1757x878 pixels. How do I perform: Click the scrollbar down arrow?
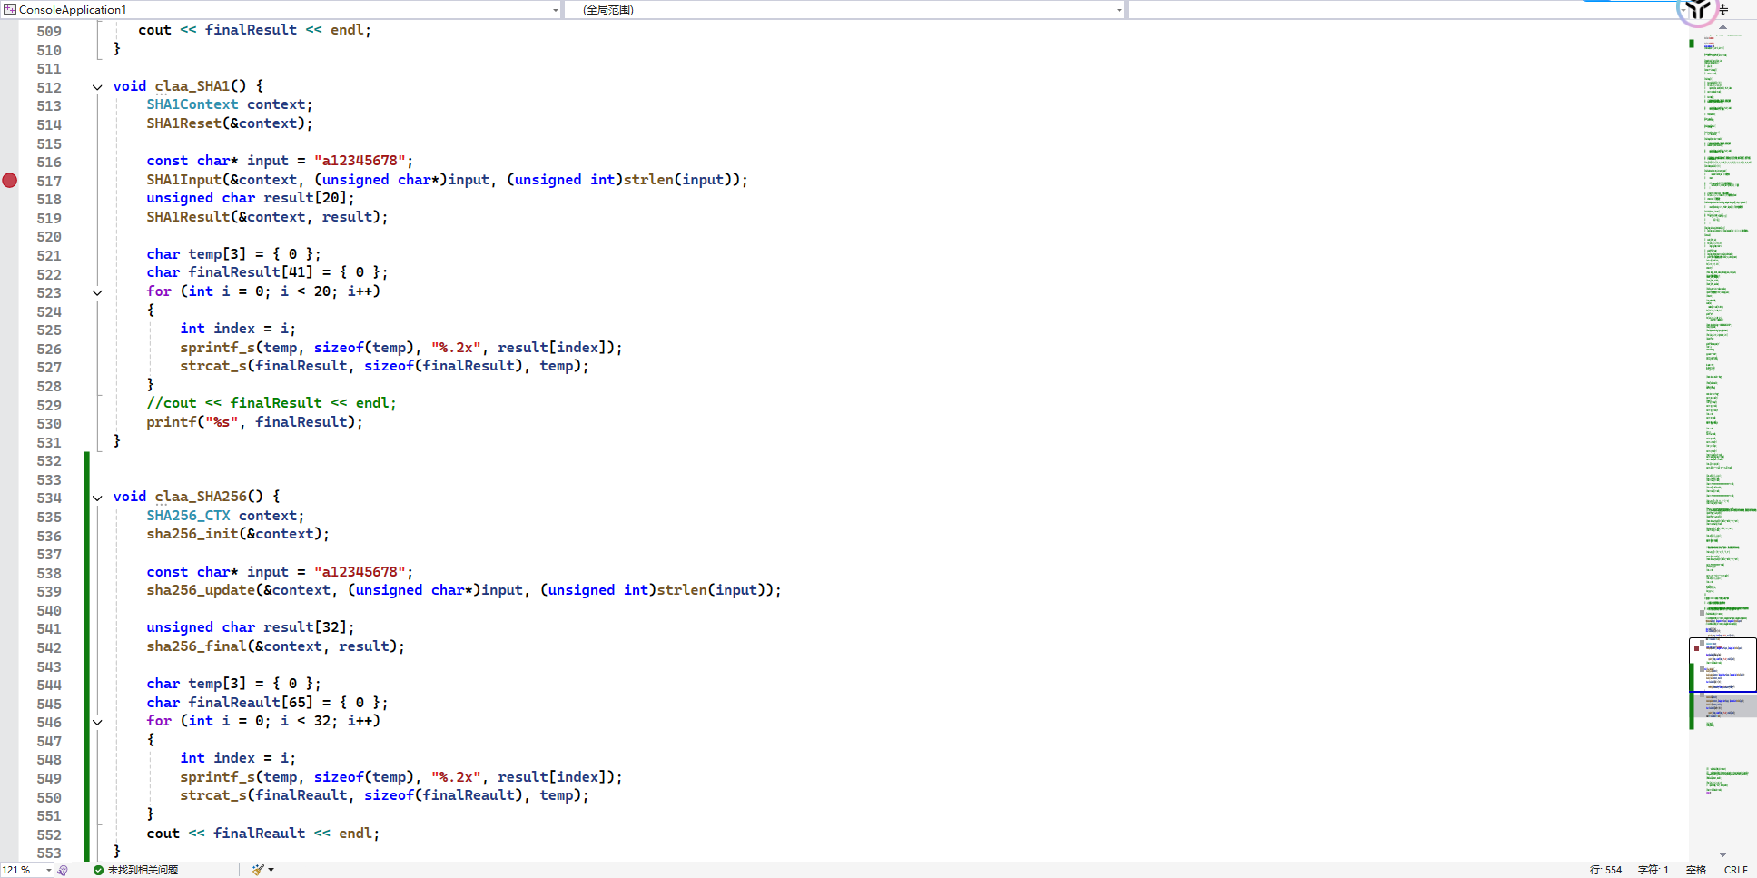1722,854
